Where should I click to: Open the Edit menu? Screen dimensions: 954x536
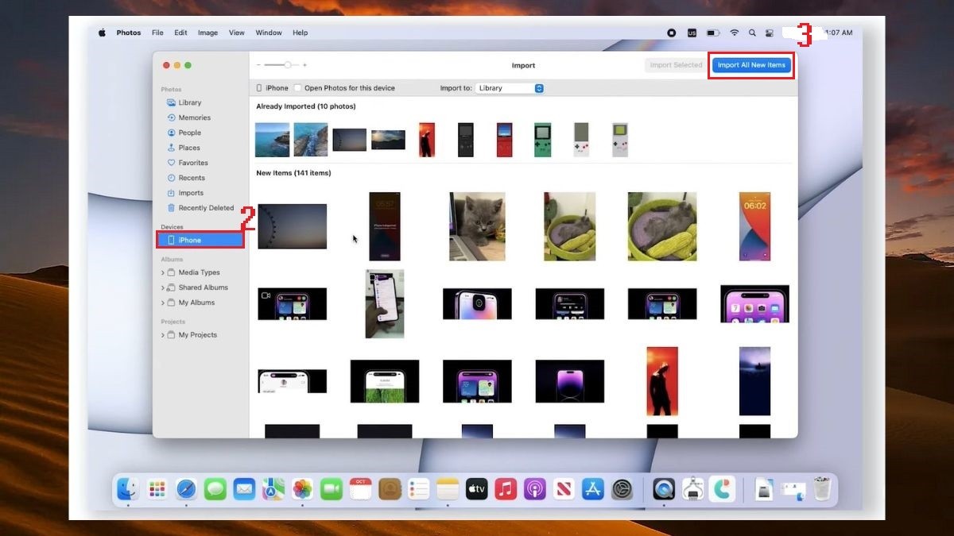point(180,33)
